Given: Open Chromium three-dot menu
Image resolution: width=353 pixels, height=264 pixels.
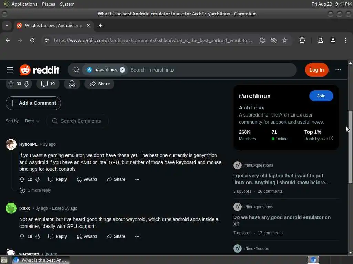Looking at the screenshot, I should coord(345,41).
